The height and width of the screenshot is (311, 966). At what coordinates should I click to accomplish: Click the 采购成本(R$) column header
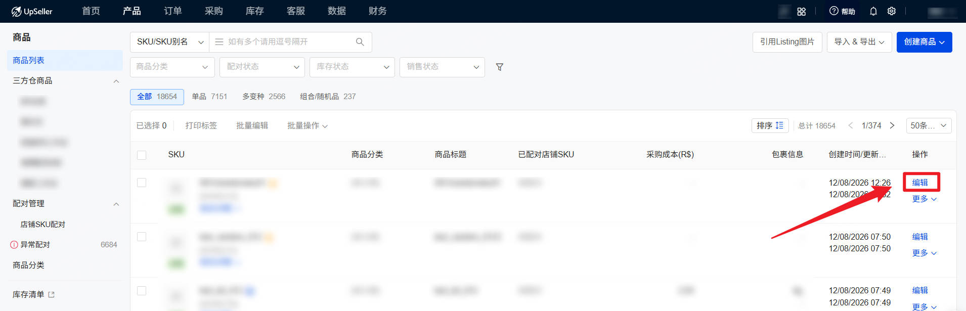point(670,155)
